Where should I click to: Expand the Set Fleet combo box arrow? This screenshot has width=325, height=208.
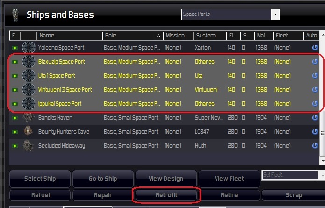[x=322, y=175]
